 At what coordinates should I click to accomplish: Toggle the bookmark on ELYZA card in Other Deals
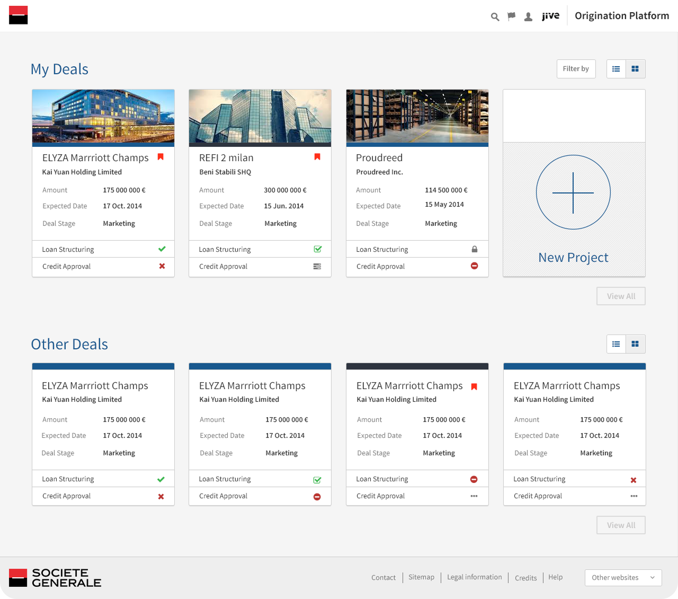[x=474, y=387]
